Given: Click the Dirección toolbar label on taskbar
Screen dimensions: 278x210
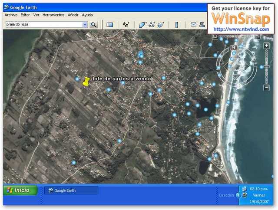Looking at the screenshot, I should click(226, 195).
